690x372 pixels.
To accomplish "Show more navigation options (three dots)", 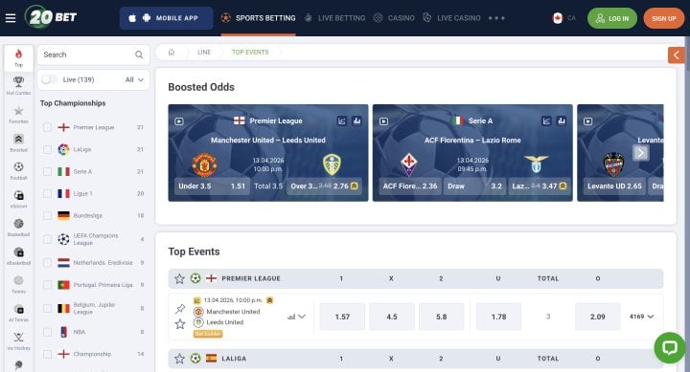I will (496, 18).
